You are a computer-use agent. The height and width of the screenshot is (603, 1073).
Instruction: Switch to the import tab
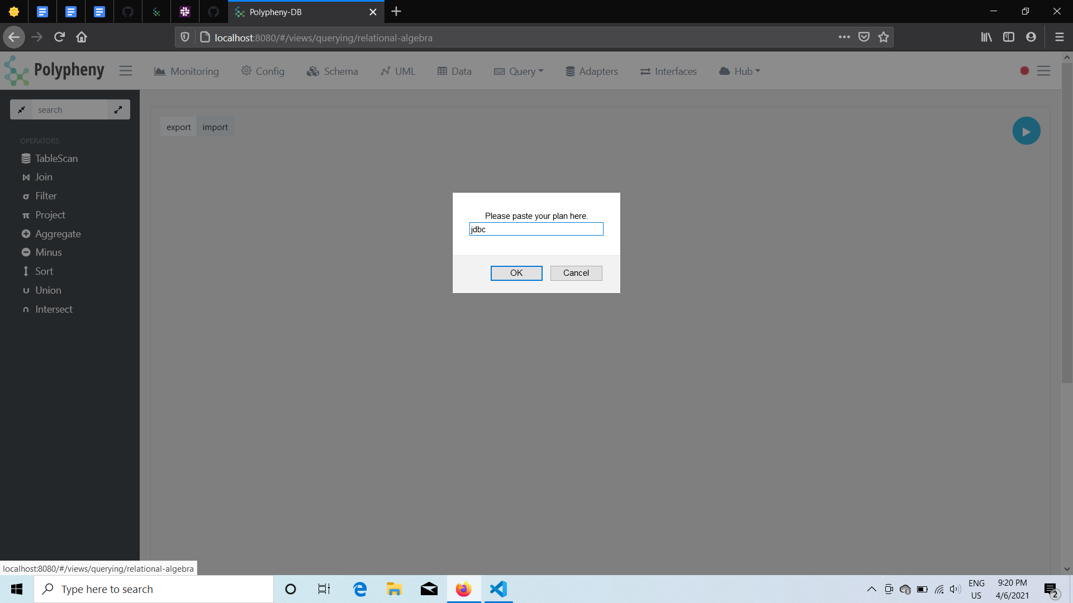pos(215,127)
